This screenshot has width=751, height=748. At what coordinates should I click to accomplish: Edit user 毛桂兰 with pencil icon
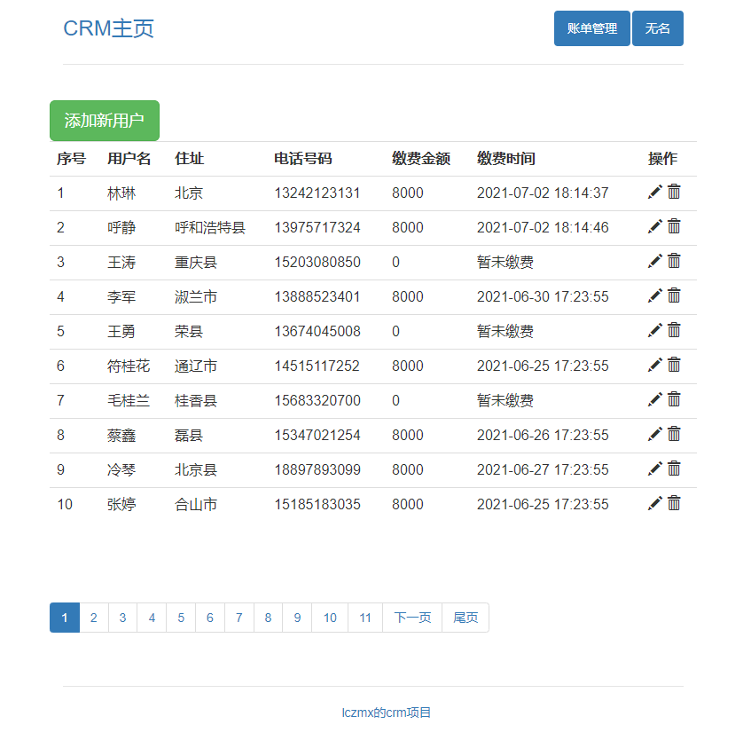point(654,399)
